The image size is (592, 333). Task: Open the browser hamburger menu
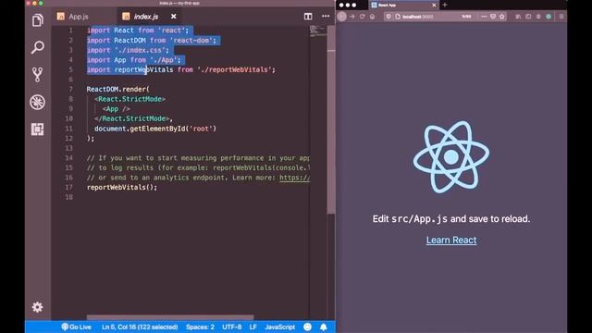[561, 17]
